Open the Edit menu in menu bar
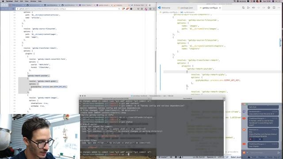This screenshot has height=159, width=283. point(22,1)
